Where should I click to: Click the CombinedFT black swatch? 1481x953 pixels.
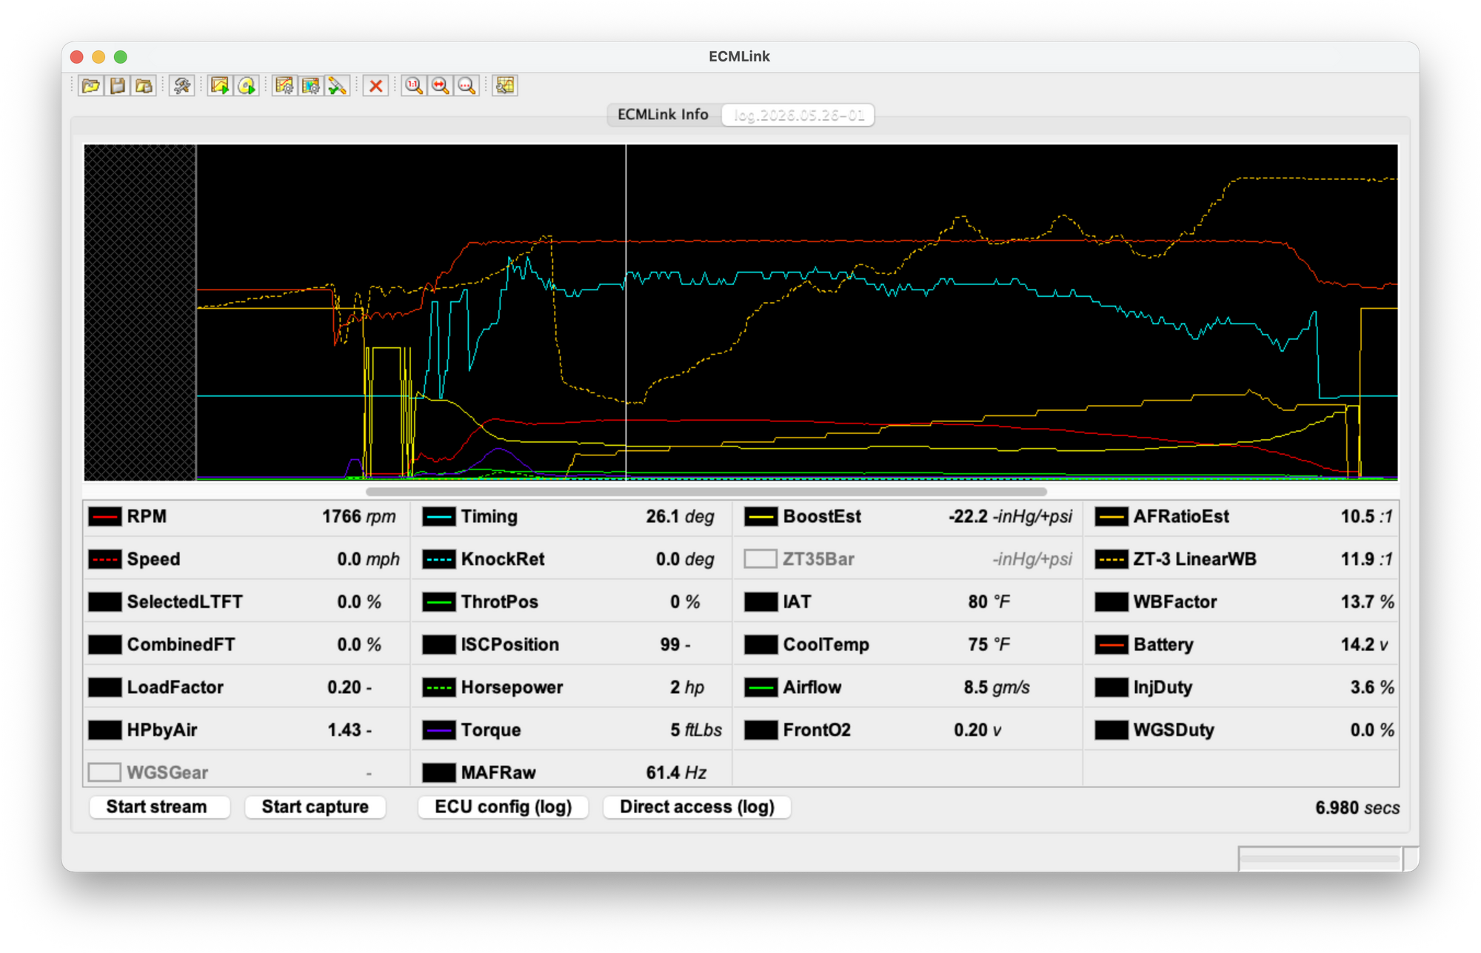(x=104, y=644)
